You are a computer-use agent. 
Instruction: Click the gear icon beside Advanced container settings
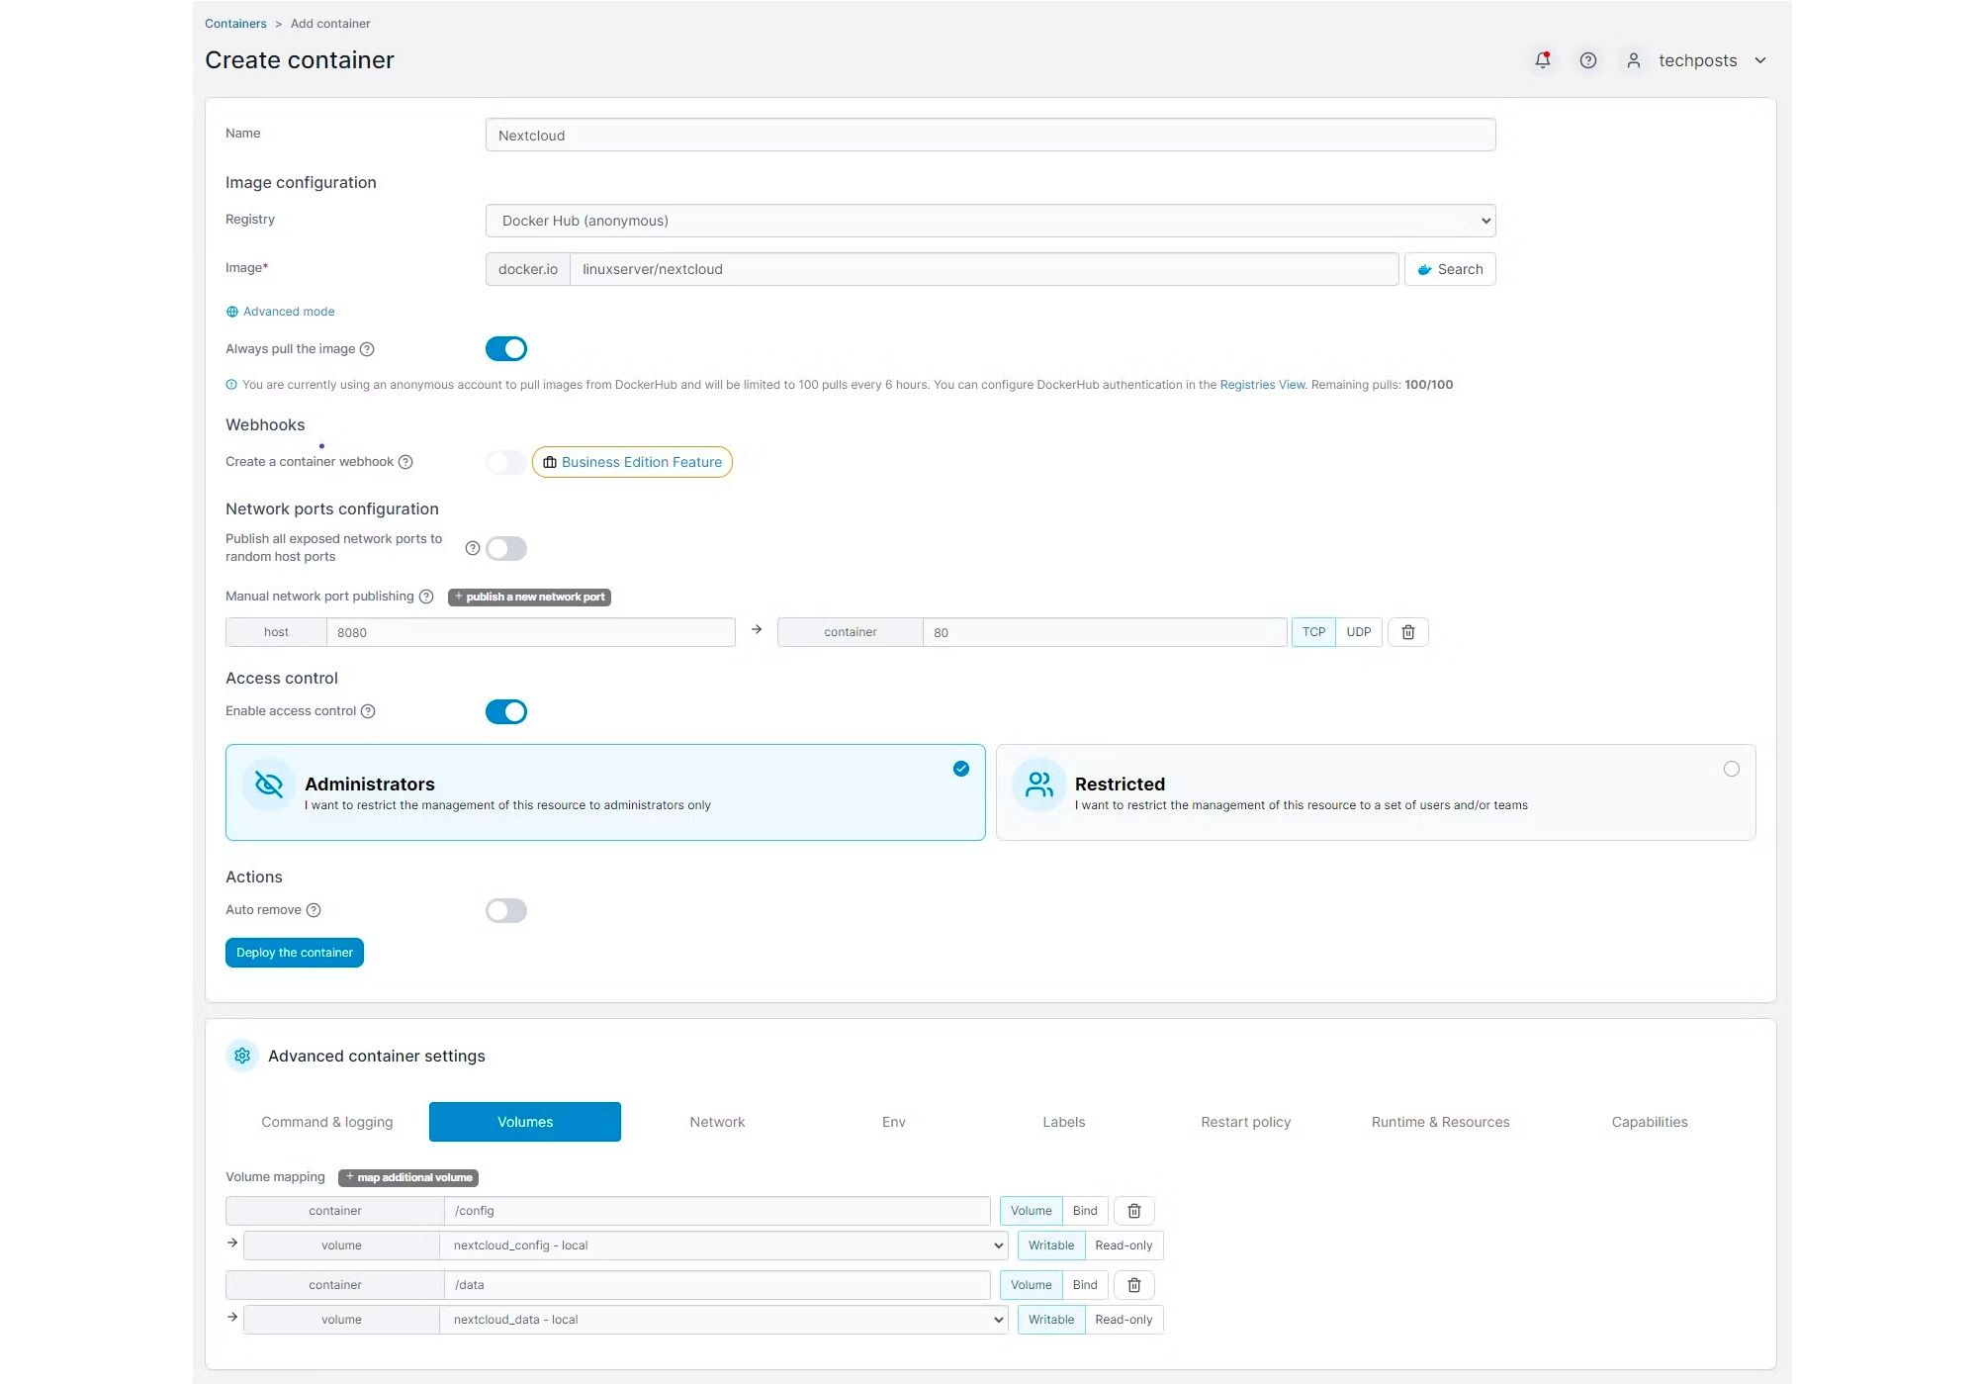click(x=241, y=1056)
